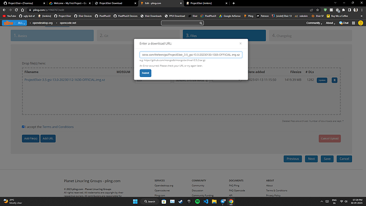Click the Next button
Screen dimensions: 366x206
point(311,159)
